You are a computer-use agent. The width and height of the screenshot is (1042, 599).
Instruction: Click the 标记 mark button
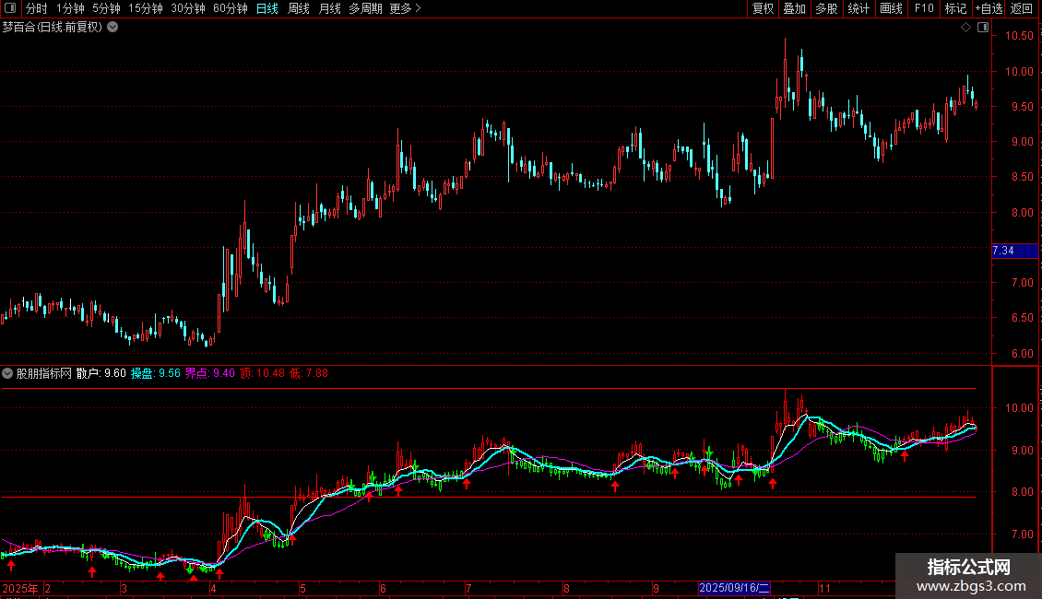[x=955, y=8]
